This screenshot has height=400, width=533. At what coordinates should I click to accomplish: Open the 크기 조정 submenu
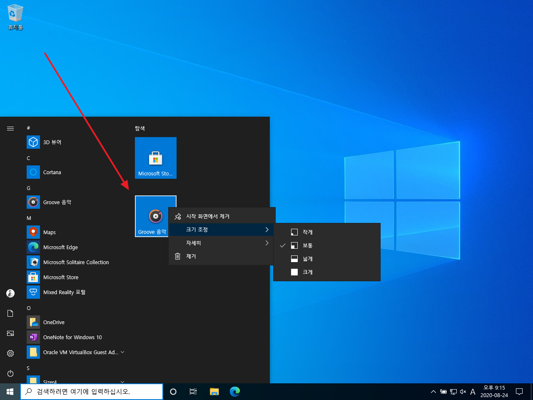(x=222, y=230)
